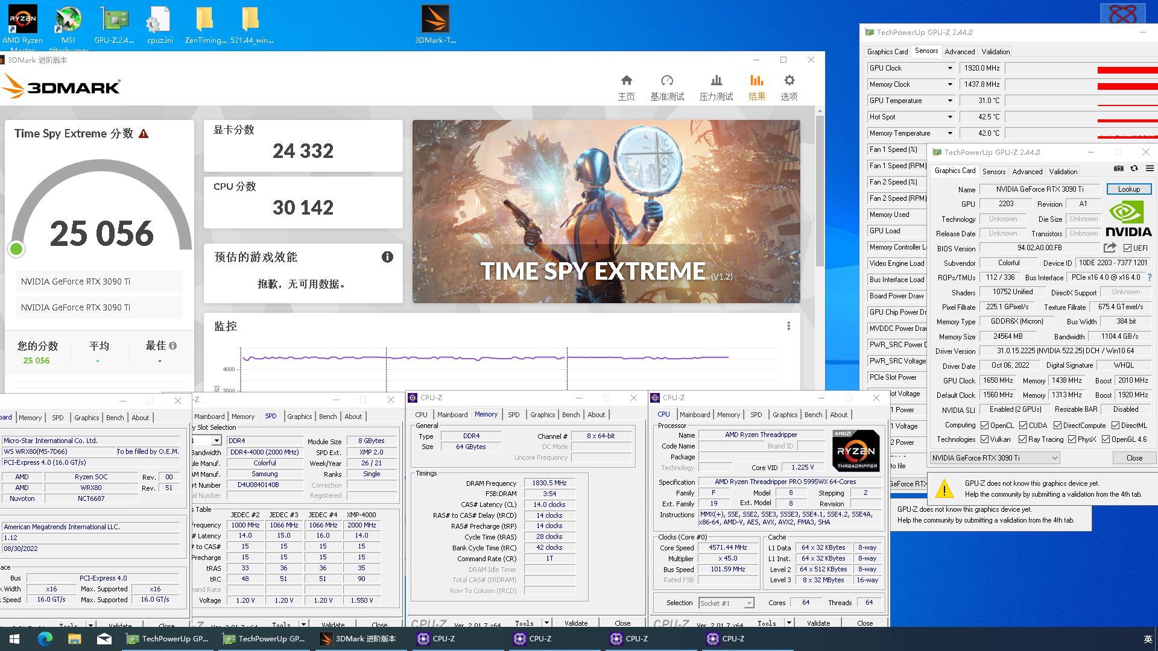Toggle the DirectCompute checkbox
The width and height of the screenshot is (1158, 651).
(1057, 425)
